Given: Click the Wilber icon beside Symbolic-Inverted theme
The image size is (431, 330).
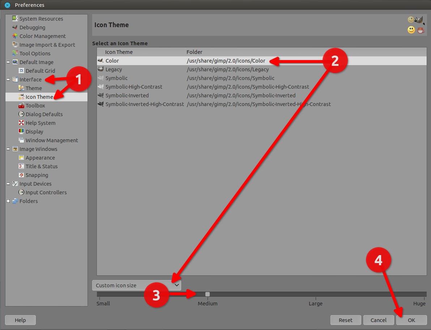Looking at the screenshot, I should [x=101, y=96].
